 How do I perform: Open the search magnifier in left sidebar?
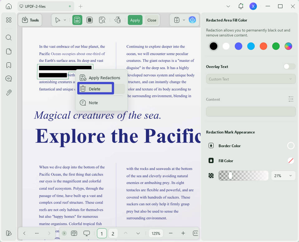(x=9, y=37)
